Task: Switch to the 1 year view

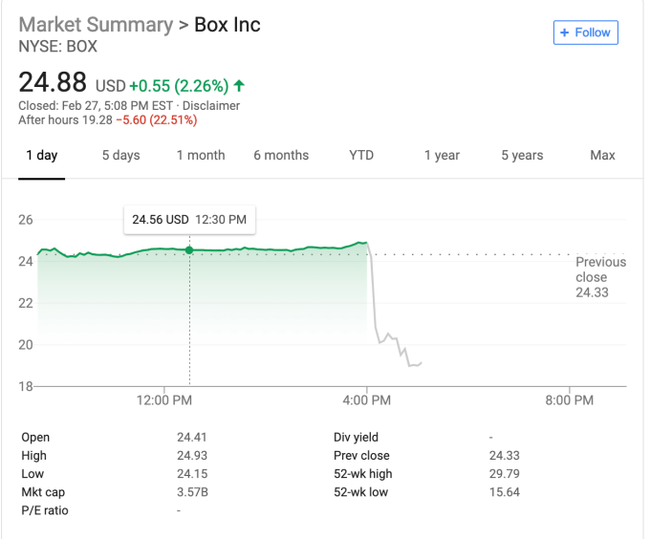Action: click(x=442, y=156)
